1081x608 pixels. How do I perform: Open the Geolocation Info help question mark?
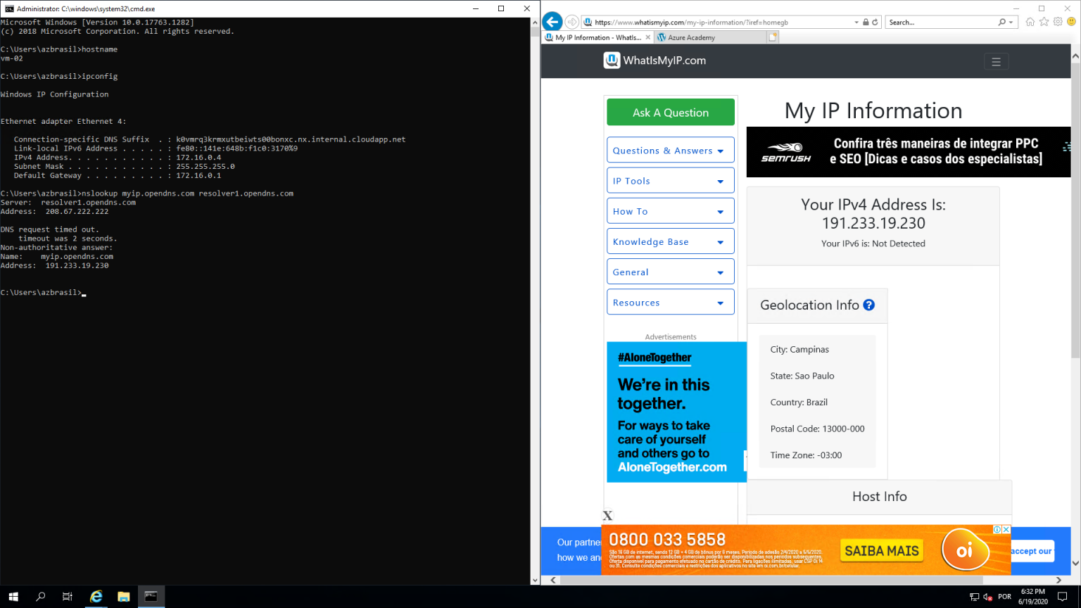pyautogui.click(x=868, y=305)
